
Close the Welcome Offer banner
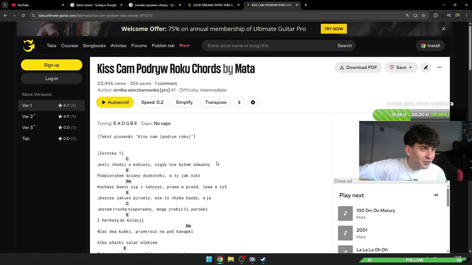[444, 29]
